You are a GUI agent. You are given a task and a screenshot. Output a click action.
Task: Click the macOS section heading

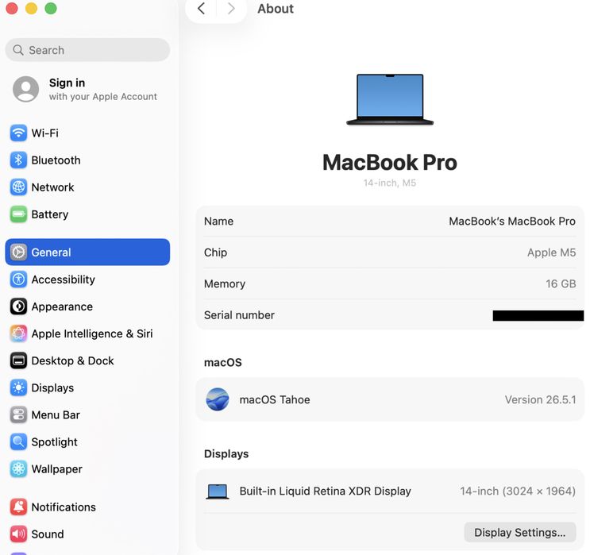223,362
